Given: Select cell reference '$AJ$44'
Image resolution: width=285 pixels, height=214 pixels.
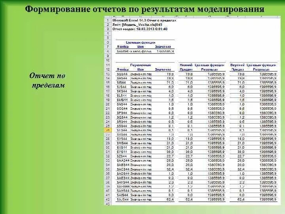Looking at the screenshot, I should point(123,199).
